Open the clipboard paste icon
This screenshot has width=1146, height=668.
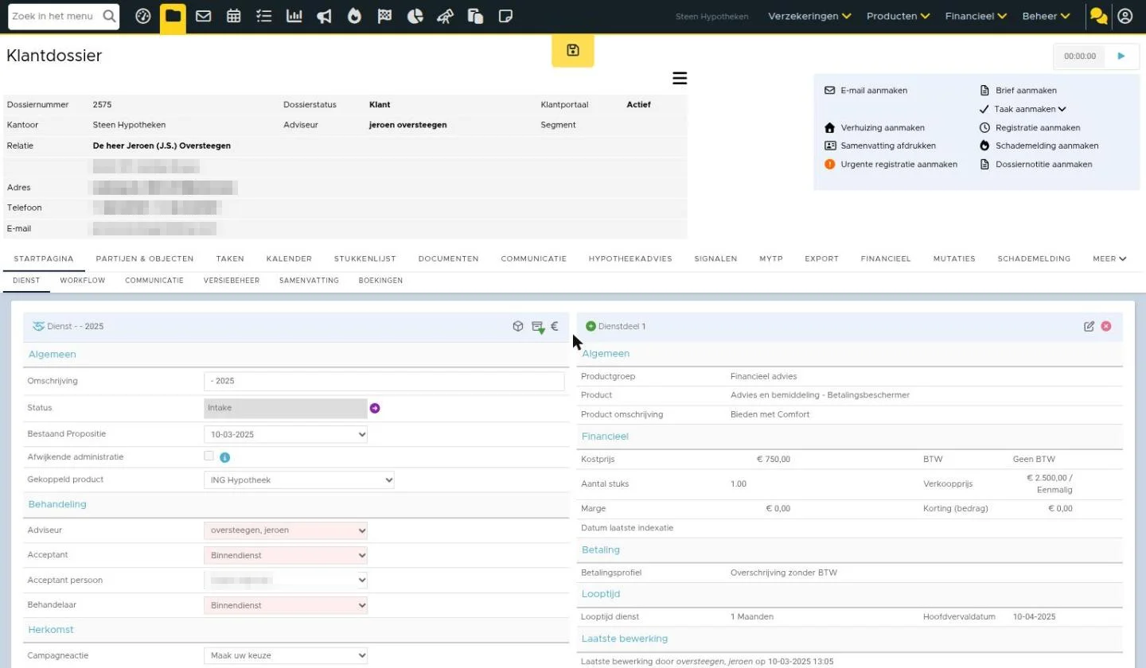coord(475,16)
